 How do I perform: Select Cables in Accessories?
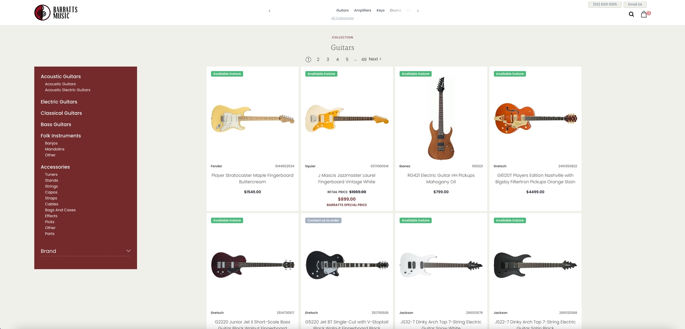51,204
